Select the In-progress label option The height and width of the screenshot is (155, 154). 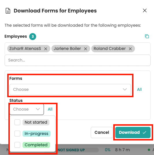36,134
